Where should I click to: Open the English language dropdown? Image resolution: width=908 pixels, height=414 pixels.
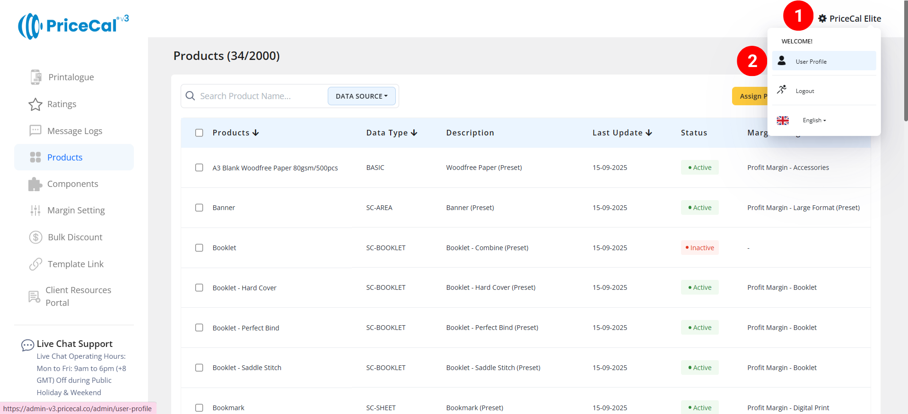(x=814, y=120)
